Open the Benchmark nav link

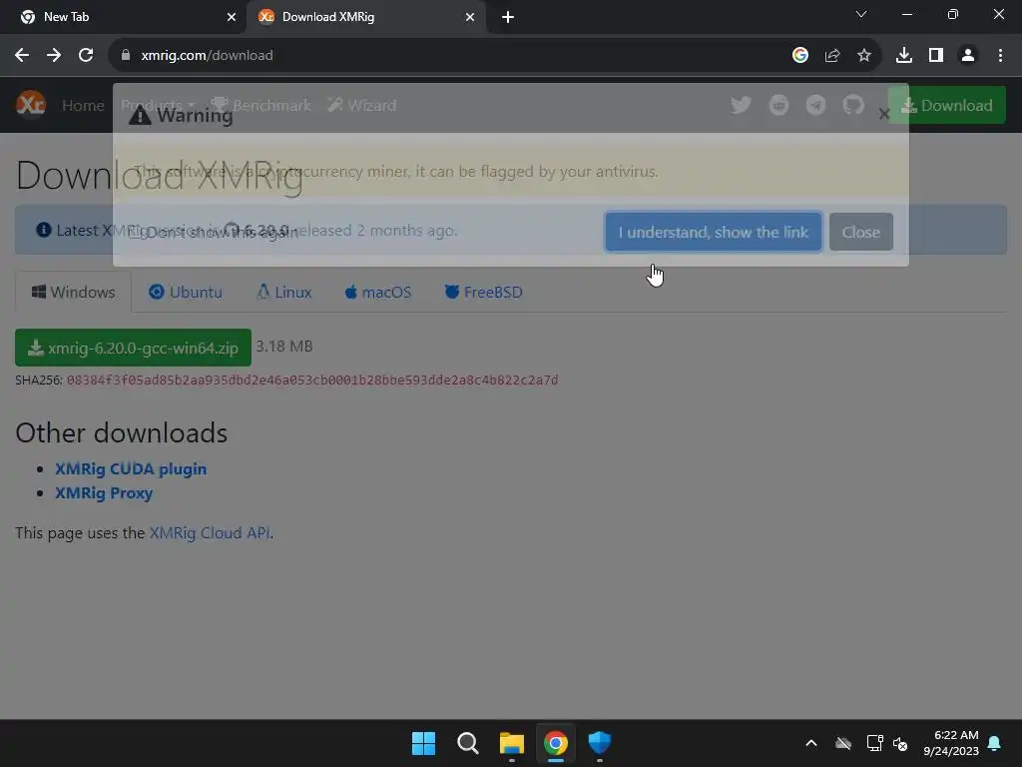(x=261, y=105)
